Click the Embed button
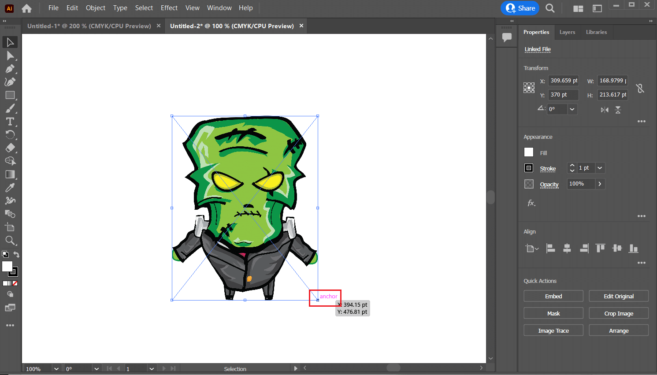 coord(553,296)
